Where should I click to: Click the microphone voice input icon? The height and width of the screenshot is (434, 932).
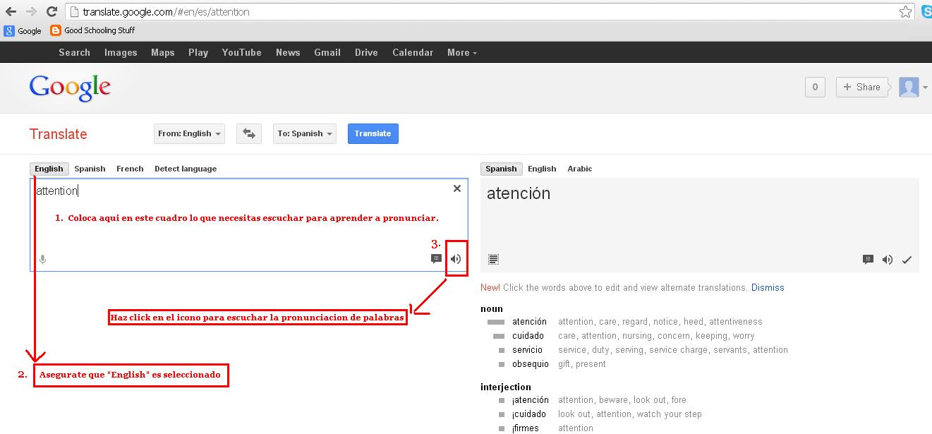[42, 260]
